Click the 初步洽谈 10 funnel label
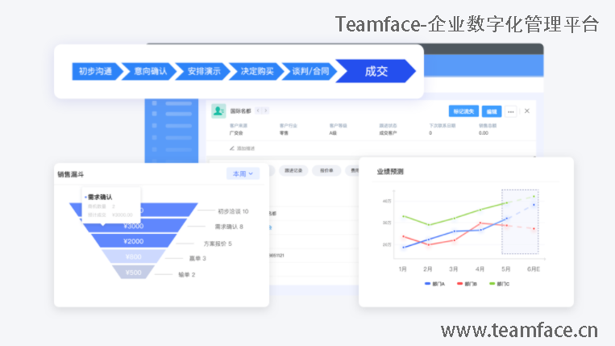The height and width of the screenshot is (346, 615). (x=233, y=211)
